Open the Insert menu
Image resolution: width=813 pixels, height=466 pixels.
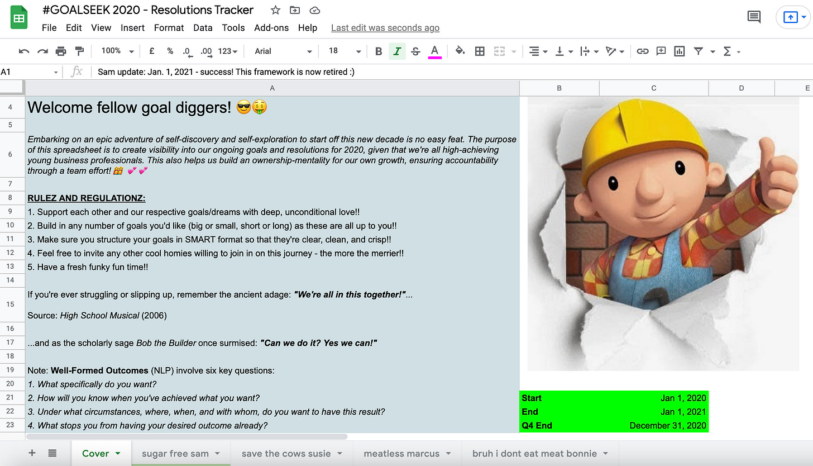[x=132, y=28]
